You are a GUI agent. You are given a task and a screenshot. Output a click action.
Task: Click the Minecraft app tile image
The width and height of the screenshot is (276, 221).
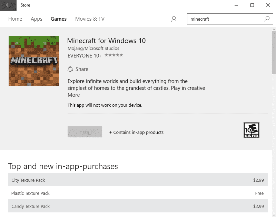(34, 61)
